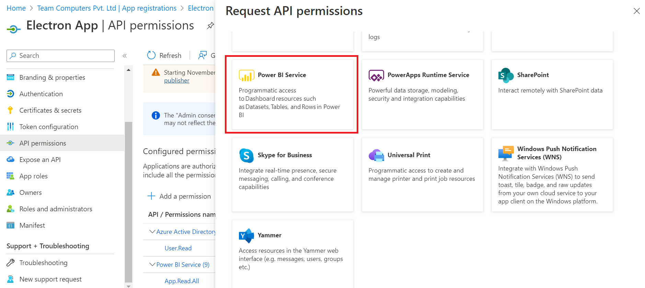Select the Power BI Service API card
This screenshot has height=288, width=645.
293,95
